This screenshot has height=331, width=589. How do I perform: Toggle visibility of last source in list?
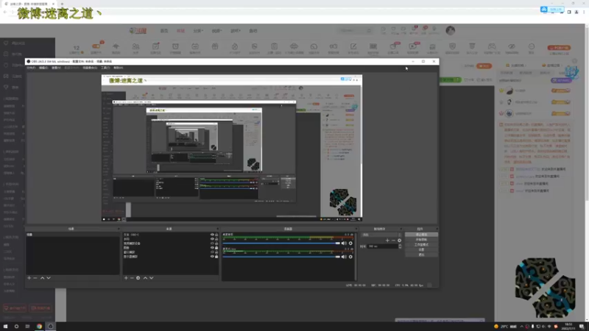(x=212, y=256)
